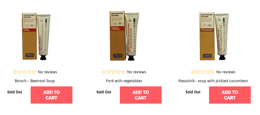Screen dimensions: 260x115
Task: Click Rassolnik product's third rating star
Action: (203, 72)
